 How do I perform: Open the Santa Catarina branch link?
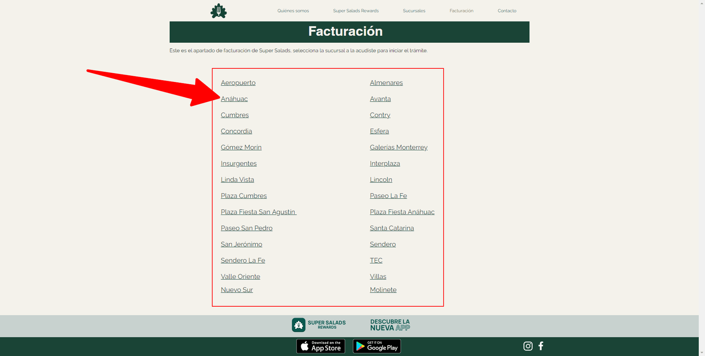tap(392, 228)
